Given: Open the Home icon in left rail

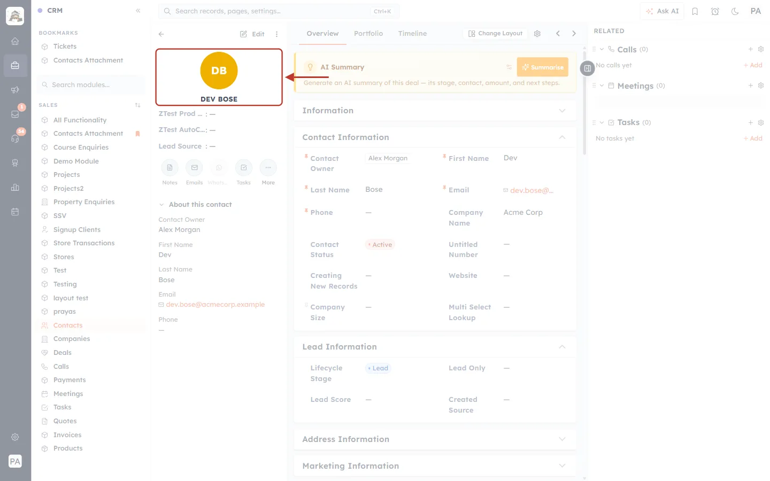Looking at the screenshot, I should [x=15, y=41].
